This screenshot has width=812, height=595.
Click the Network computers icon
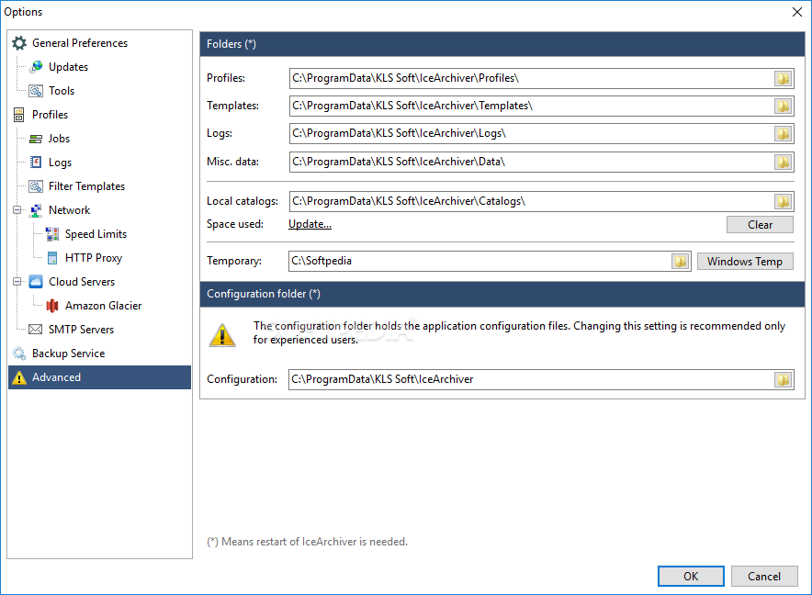[x=36, y=210]
